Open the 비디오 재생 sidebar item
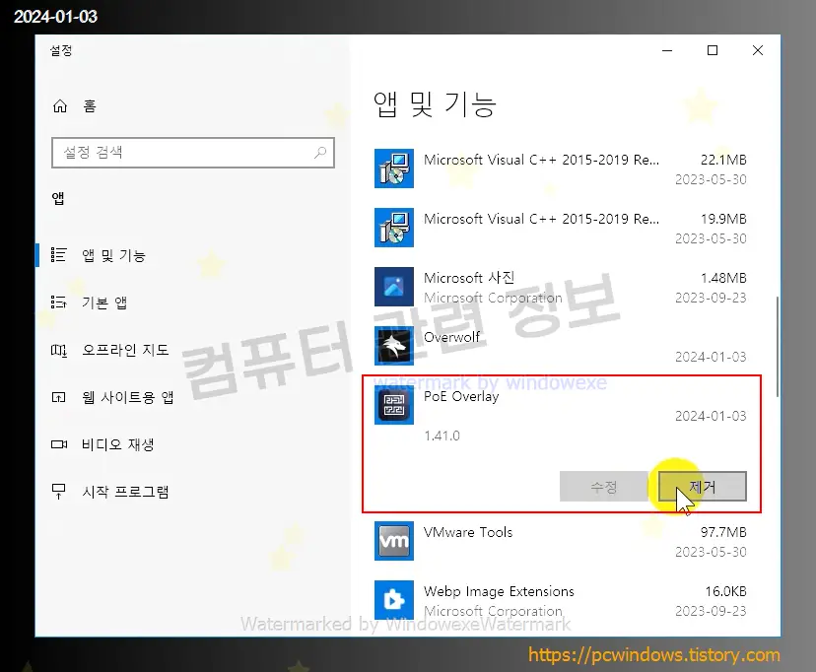This screenshot has height=672, width=816. tap(192, 444)
